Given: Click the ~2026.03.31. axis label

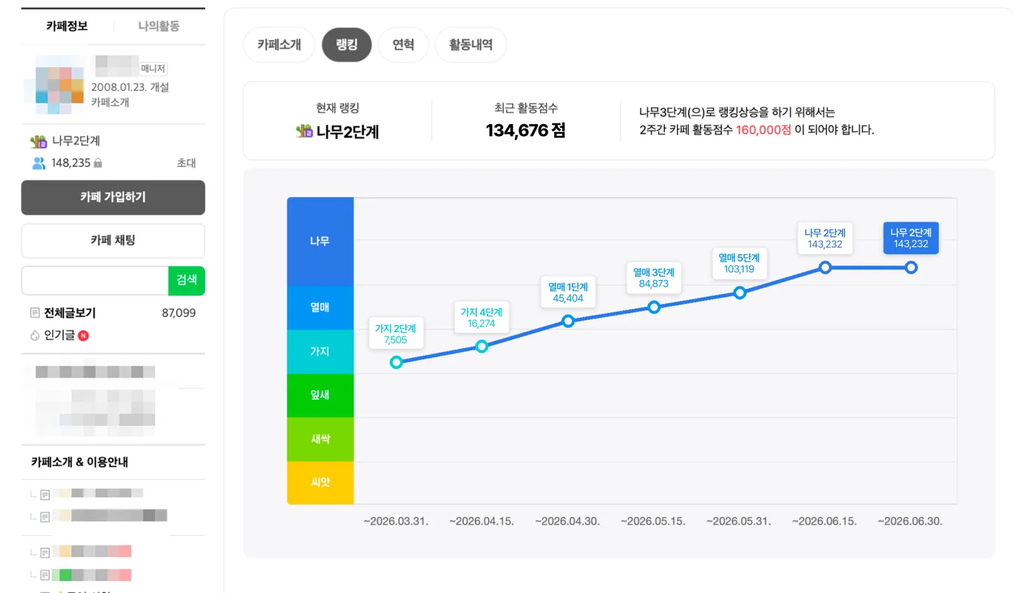Looking at the screenshot, I should (396, 521).
